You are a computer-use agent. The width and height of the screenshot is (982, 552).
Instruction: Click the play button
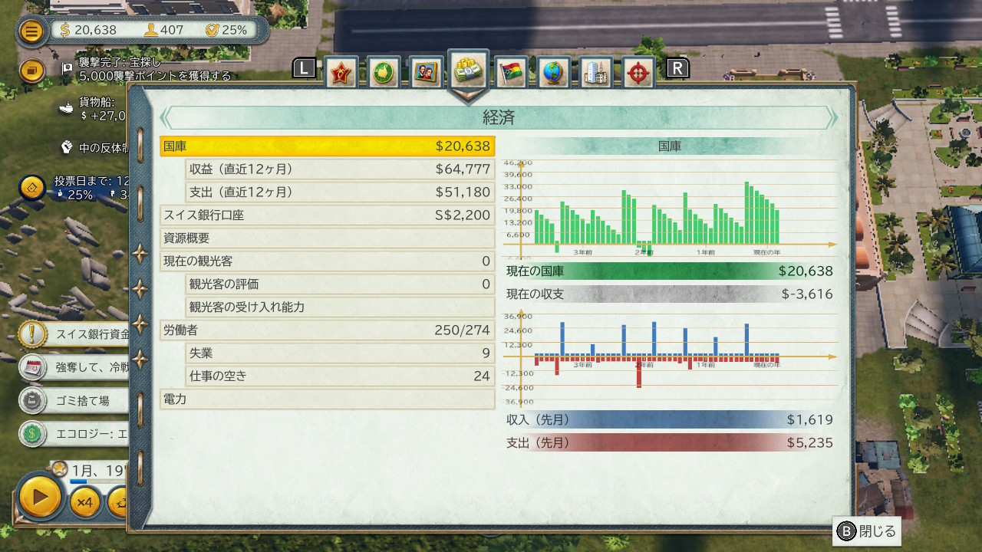(40, 498)
